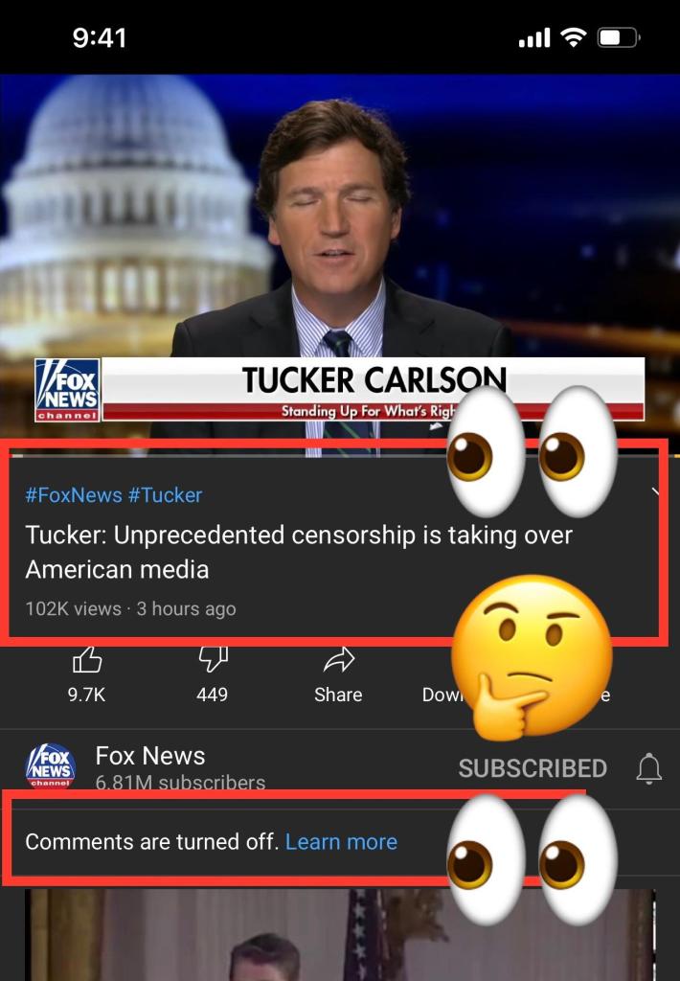
Task: Tap the Wi-Fi icon in status bar
Action: click(573, 37)
